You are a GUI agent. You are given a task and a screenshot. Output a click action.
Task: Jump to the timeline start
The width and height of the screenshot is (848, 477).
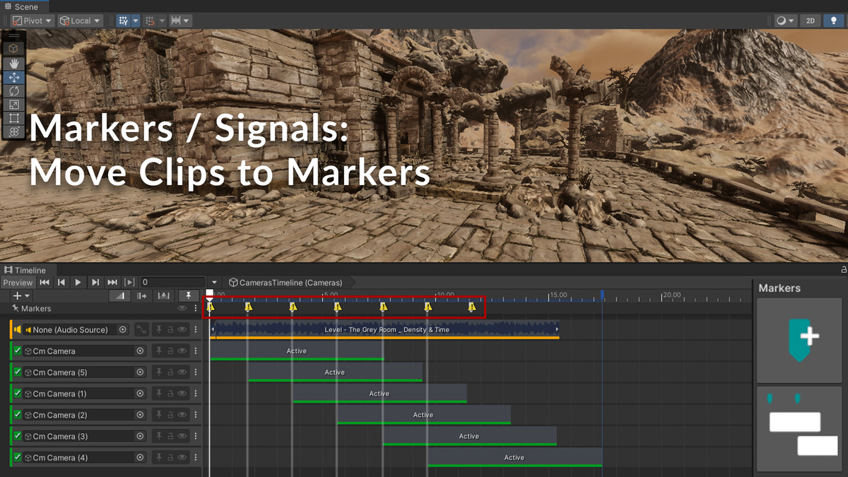(x=45, y=283)
